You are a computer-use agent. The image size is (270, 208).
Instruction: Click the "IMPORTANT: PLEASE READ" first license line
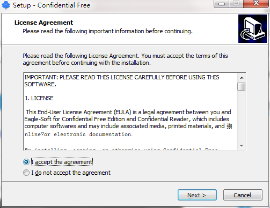[x=122, y=77]
